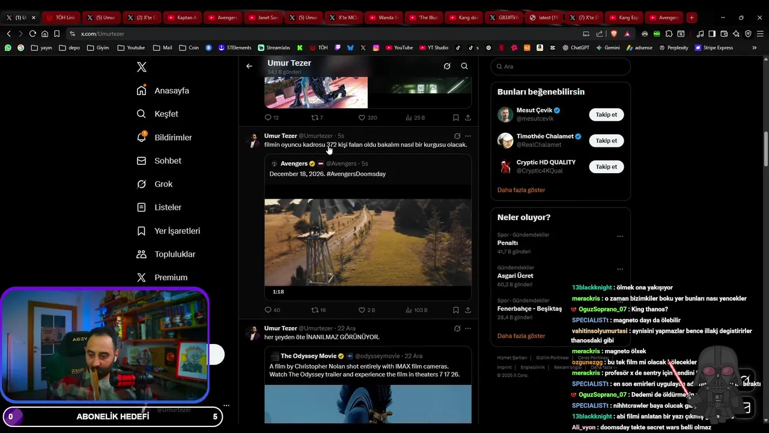Click the X logo in the sidebar
This screenshot has width=769, height=433.
click(142, 67)
